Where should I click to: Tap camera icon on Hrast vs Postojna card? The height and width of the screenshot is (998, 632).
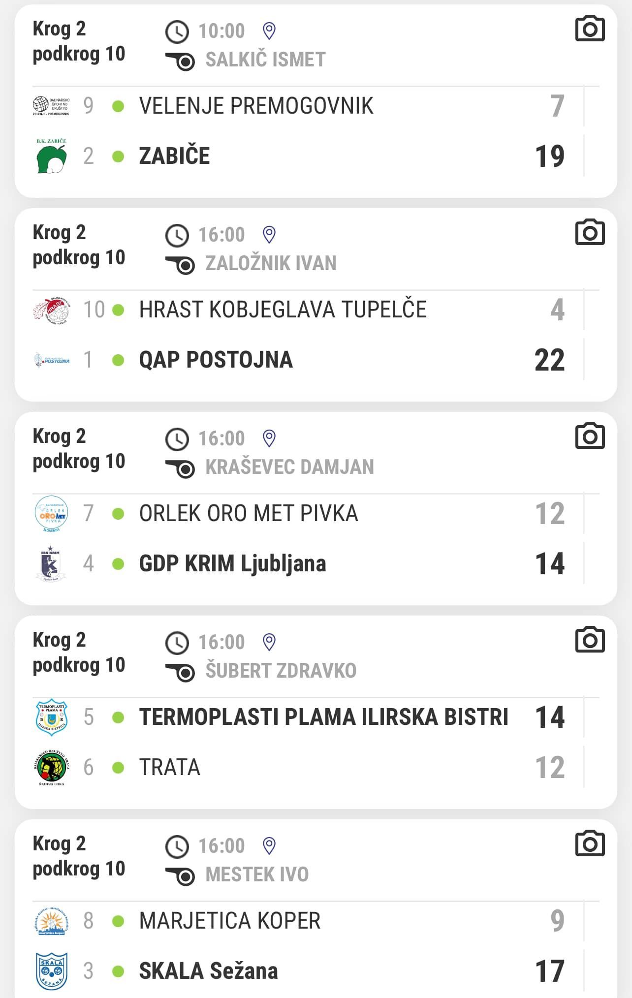[590, 233]
